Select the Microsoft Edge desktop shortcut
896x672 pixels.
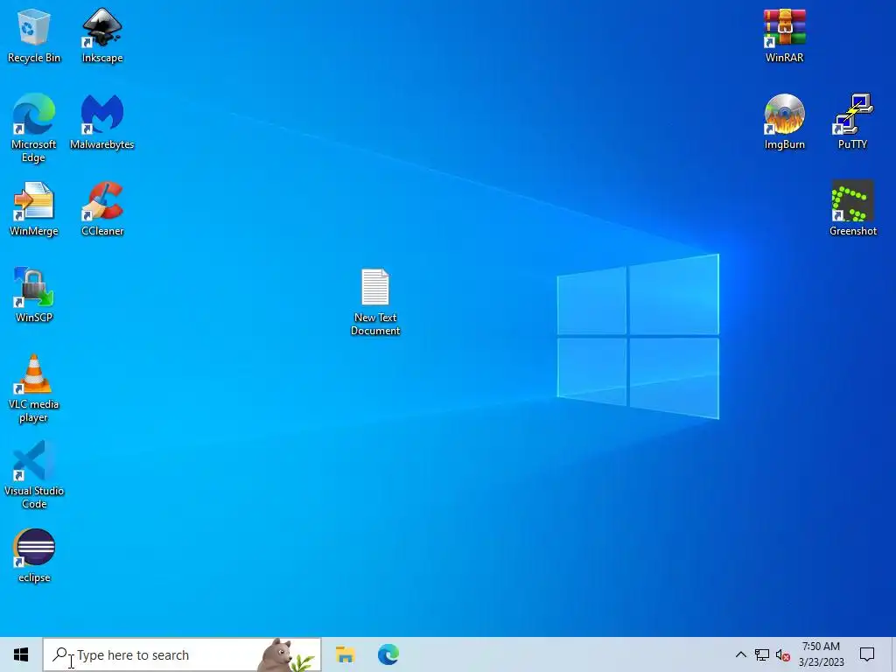point(34,128)
